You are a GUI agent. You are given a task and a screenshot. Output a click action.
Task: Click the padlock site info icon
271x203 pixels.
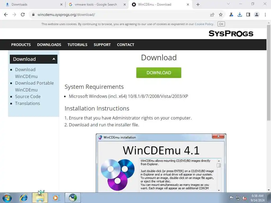(33, 15)
